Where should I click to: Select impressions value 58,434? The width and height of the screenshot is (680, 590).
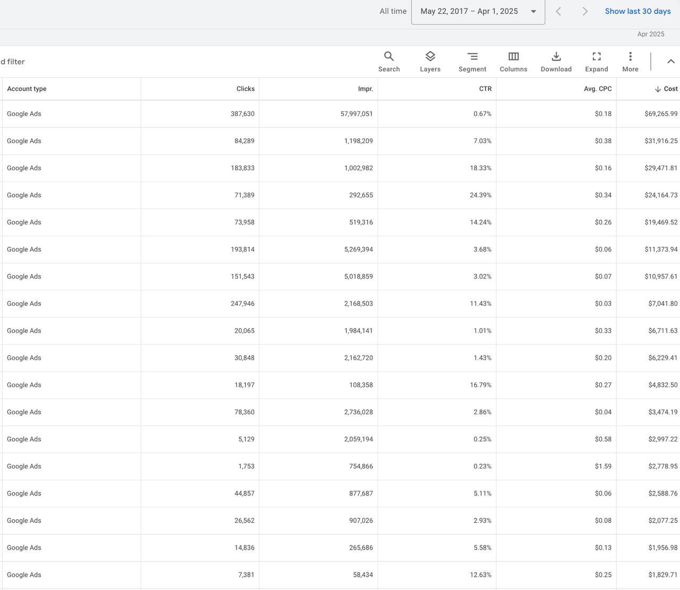(363, 575)
